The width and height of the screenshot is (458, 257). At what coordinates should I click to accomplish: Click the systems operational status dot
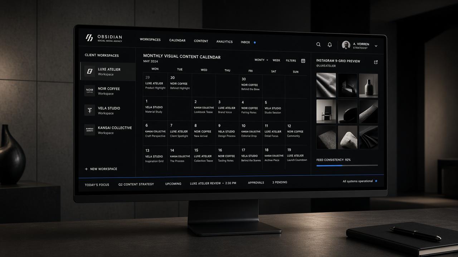tap(376, 181)
